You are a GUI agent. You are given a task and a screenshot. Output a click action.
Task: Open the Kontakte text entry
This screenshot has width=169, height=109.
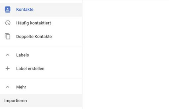pyautogui.click(x=25, y=10)
